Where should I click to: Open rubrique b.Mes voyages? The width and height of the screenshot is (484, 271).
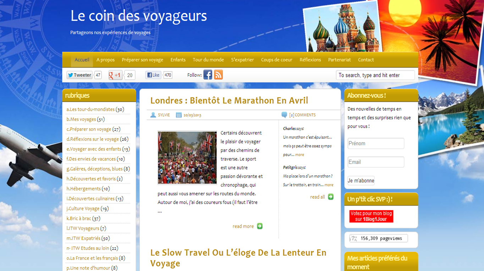81,119
